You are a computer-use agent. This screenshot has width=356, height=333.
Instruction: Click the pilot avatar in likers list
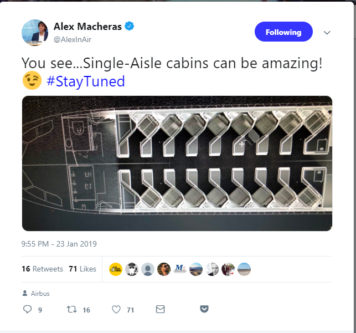click(x=132, y=269)
